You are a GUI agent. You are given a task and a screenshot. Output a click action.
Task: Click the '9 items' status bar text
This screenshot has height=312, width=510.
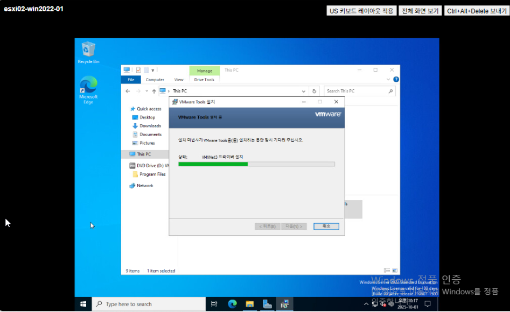[132, 271]
